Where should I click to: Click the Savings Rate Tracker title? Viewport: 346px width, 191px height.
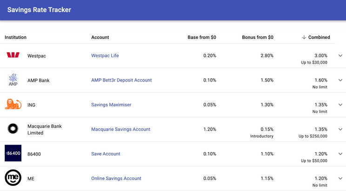[x=39, y=10]
